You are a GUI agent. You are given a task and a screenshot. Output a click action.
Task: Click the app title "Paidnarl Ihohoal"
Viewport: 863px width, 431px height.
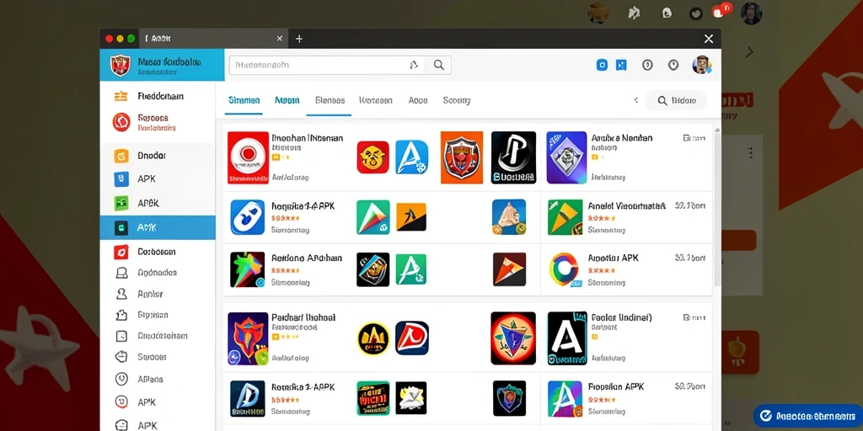(303, 317)
